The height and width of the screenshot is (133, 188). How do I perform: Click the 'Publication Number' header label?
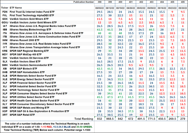pyautogui.click(x=84, y=2)
